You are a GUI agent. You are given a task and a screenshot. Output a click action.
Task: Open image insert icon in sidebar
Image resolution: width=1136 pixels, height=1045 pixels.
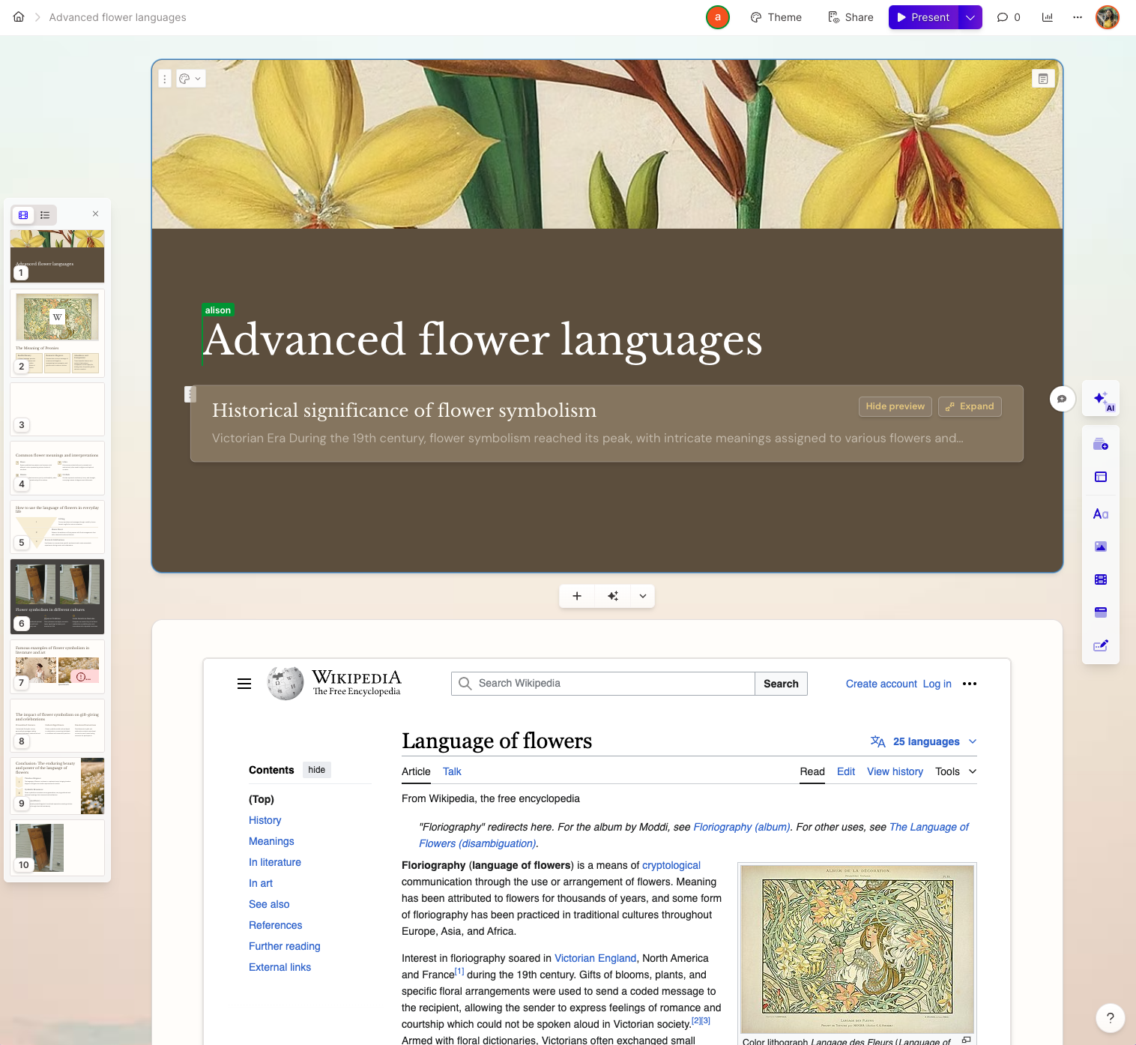(x=1101, y=546)
